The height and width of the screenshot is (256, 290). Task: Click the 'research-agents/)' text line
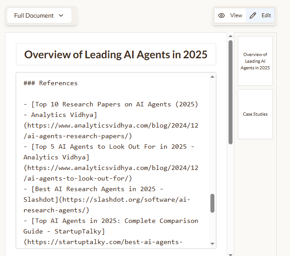click(x=57, y=210)
